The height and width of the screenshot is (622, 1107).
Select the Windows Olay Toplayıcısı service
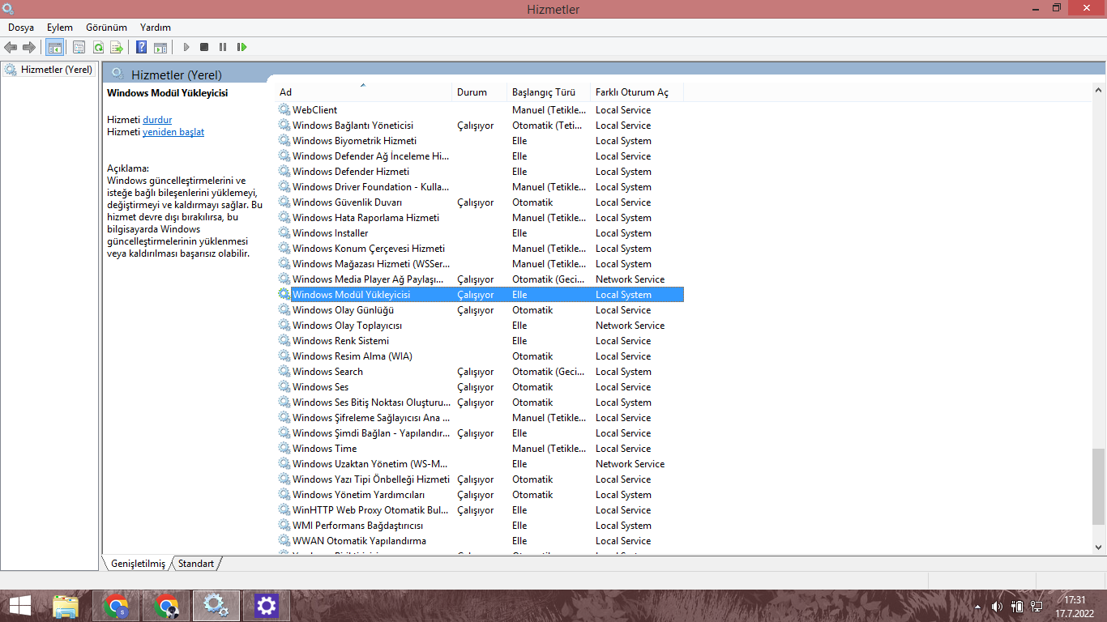coord(347,325)
